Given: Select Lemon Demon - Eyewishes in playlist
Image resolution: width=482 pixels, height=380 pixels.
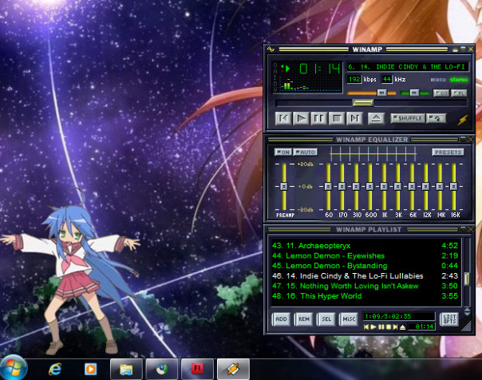Looking at the screenshot, I should click(333, 255).
